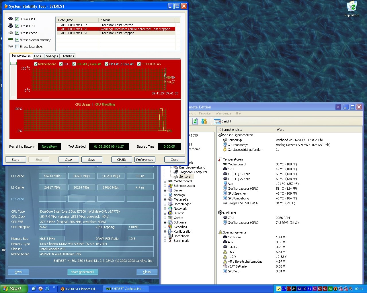Click the Anzeige monitor icon in tree
Image resolution: width=367 pixels, height=293 pixels.
click(x=170, y=195)
